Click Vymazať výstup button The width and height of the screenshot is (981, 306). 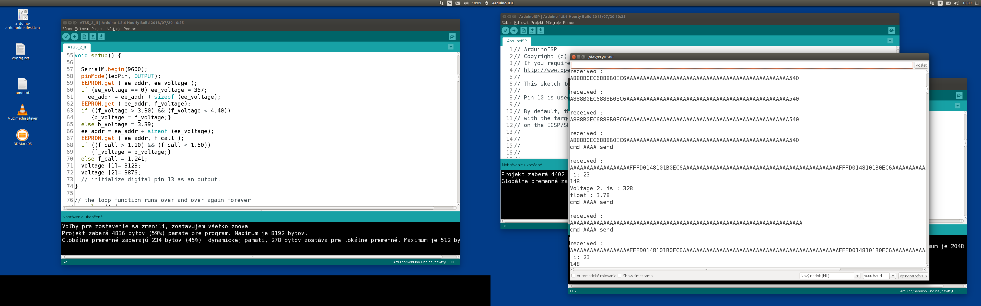click(913, 276)
